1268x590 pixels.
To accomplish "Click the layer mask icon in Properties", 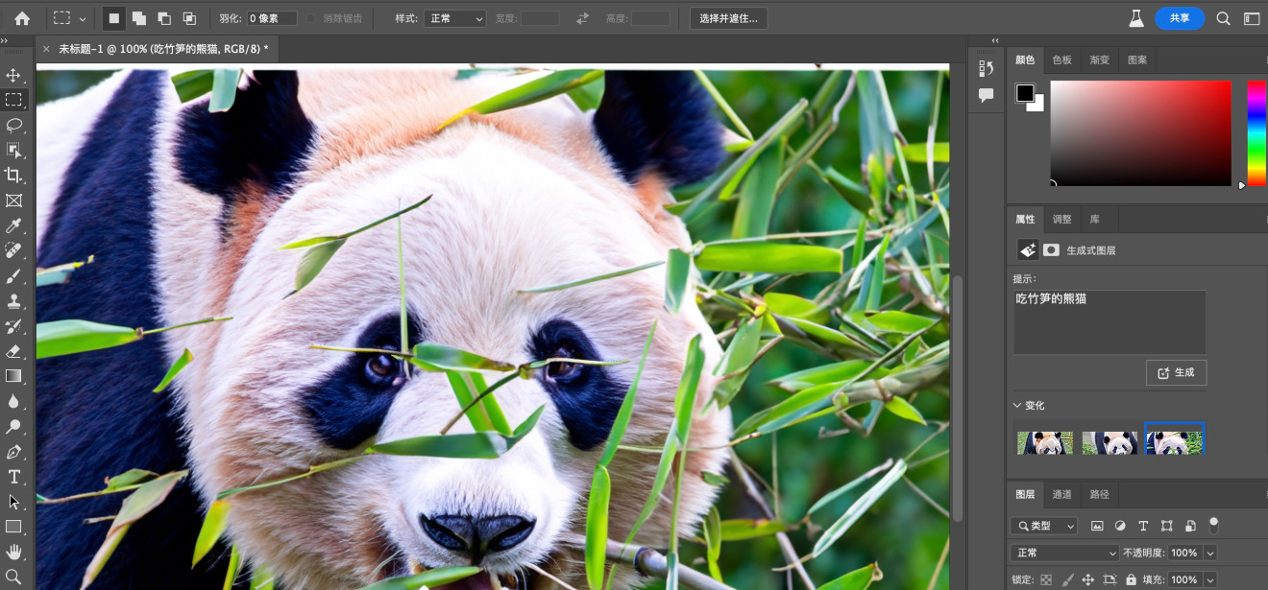I will [x=1052, y=249].
